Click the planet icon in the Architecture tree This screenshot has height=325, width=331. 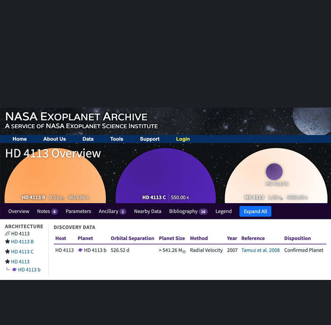[x=14, y=270]
